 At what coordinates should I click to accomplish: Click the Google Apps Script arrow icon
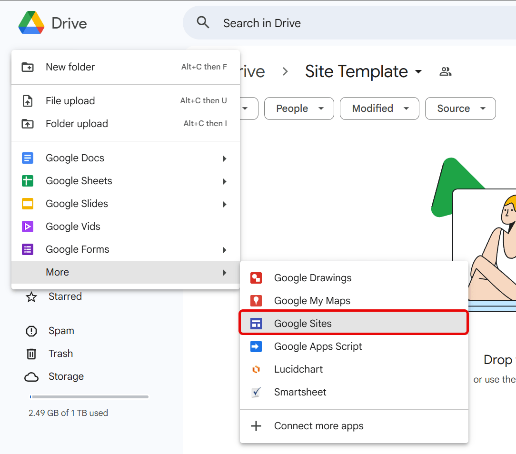pyautogui.click(x=256, y=346)
